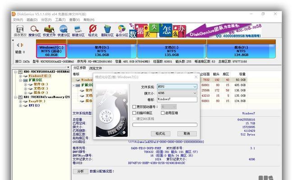Start Quick Partition (快速分区) from toolbar
Image resolution: width=293 pixels, height=180 pixels.
coord(64,31)
